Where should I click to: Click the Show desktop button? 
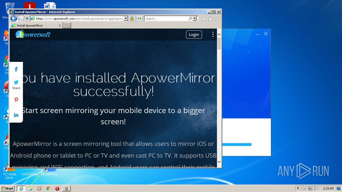339,189
